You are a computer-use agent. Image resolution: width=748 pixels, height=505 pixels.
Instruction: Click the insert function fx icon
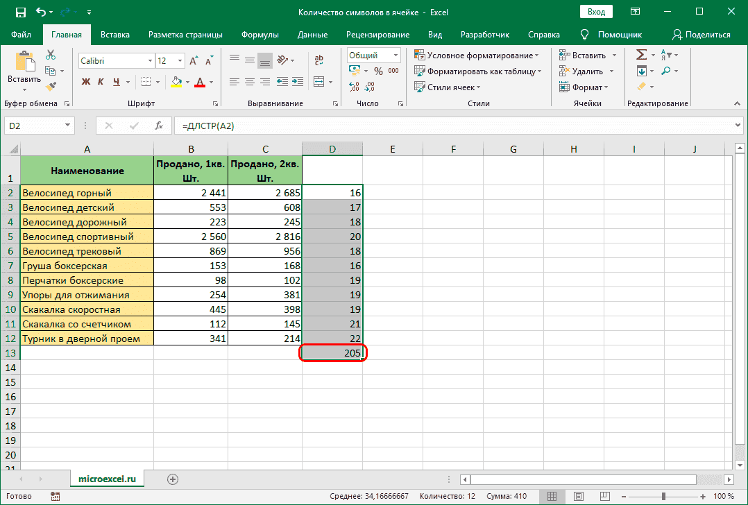[x=159, y=126]
